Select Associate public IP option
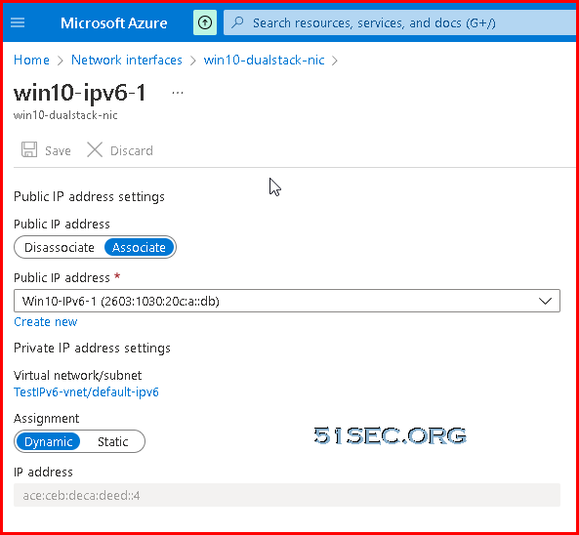The height and width of the screenshot is (535, 579). click(139, 247)
